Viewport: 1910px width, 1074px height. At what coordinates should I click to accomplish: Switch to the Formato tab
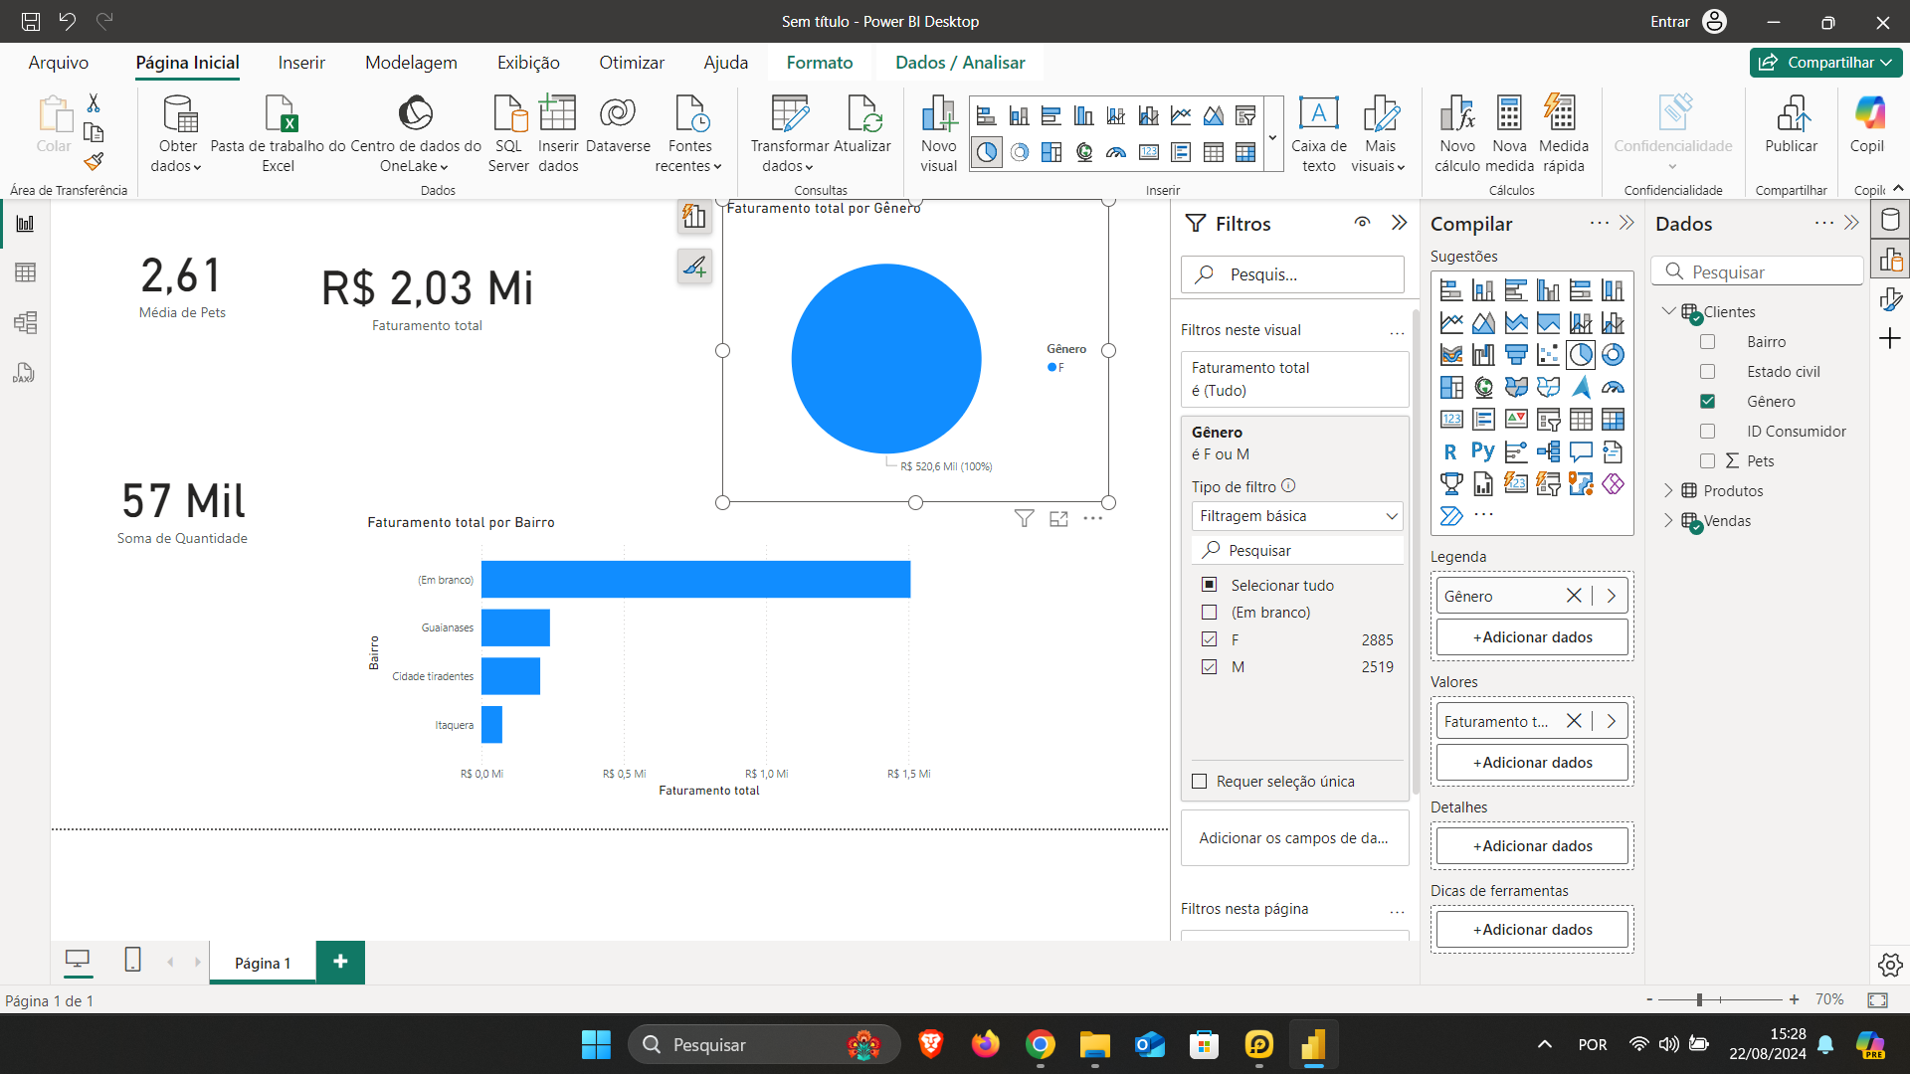click(820, 62)
